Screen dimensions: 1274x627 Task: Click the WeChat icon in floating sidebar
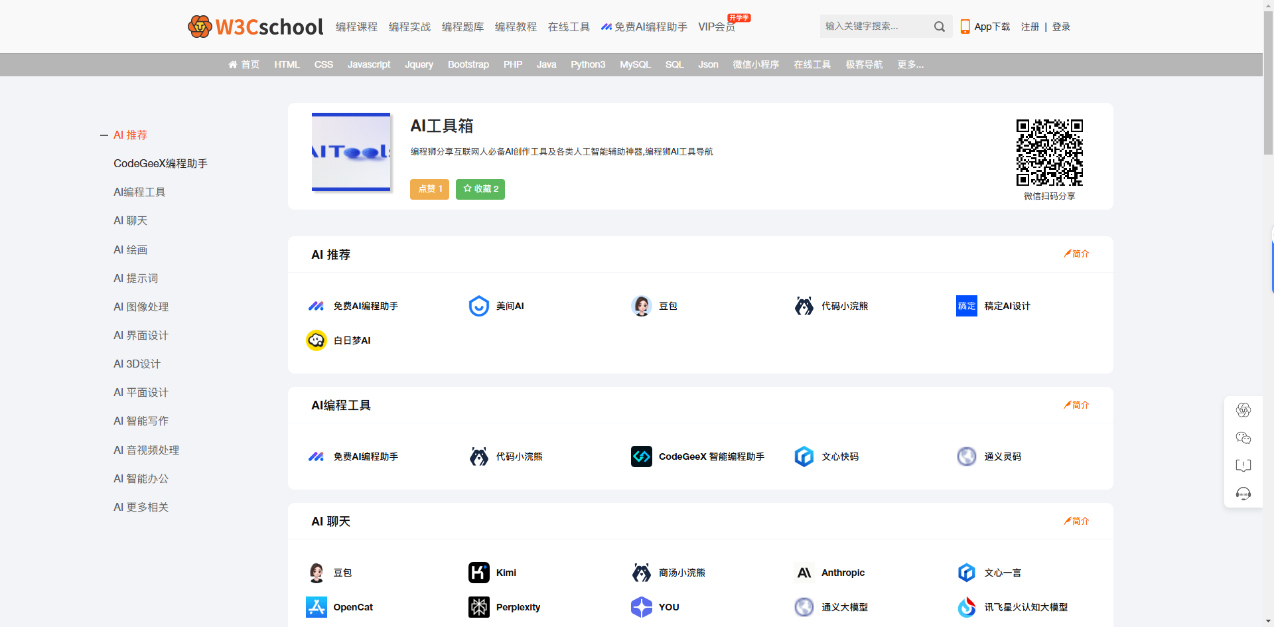tap(1243, 438)
